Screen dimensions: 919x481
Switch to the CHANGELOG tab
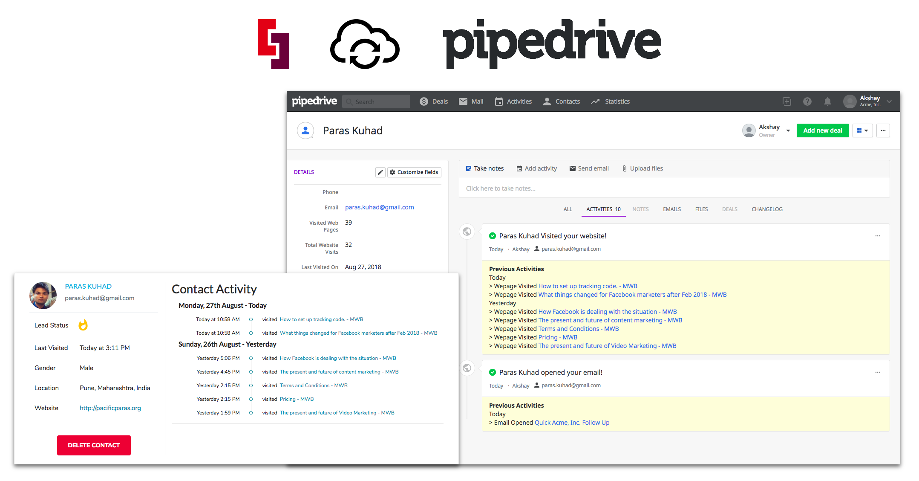point(766,209)
